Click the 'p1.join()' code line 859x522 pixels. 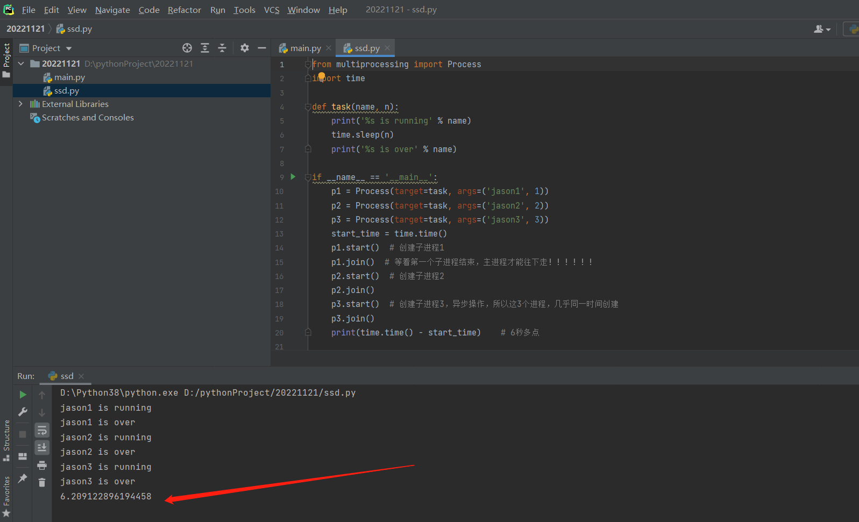[x=353, y=262]
